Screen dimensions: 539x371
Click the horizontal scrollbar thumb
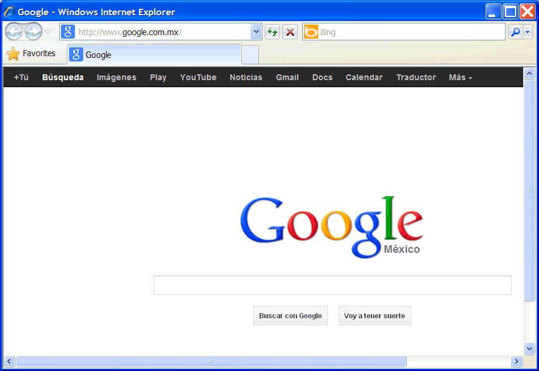[x=211, y=361]
